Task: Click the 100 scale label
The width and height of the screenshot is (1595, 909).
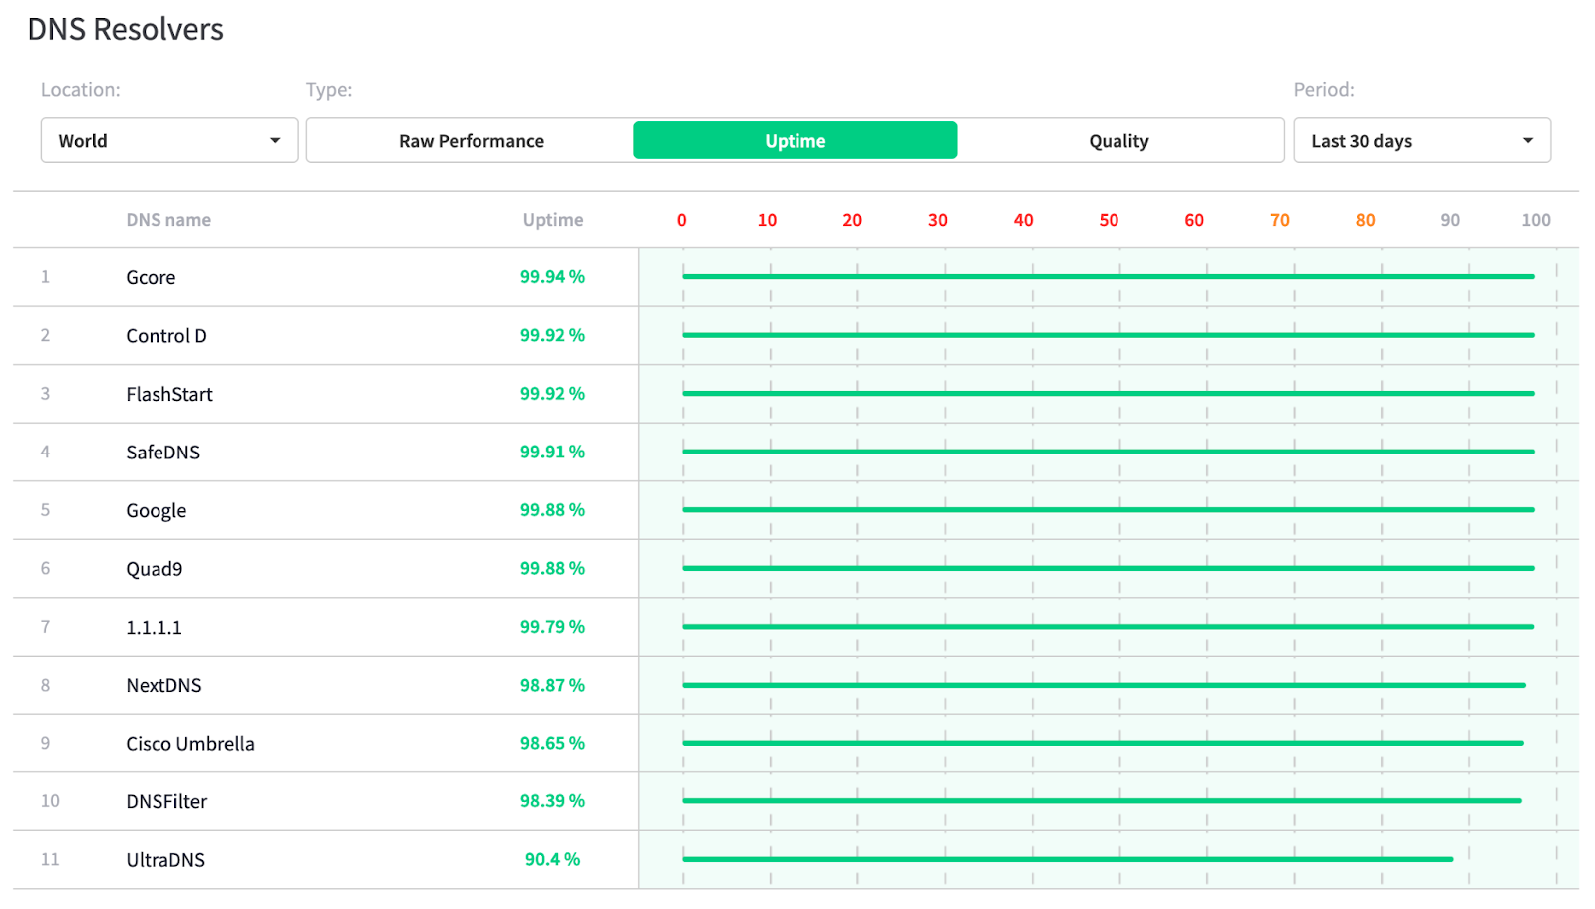Action: 1536,220
